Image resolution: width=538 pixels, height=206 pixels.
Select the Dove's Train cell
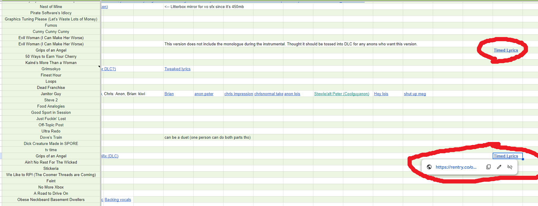(x=51, y=137)
